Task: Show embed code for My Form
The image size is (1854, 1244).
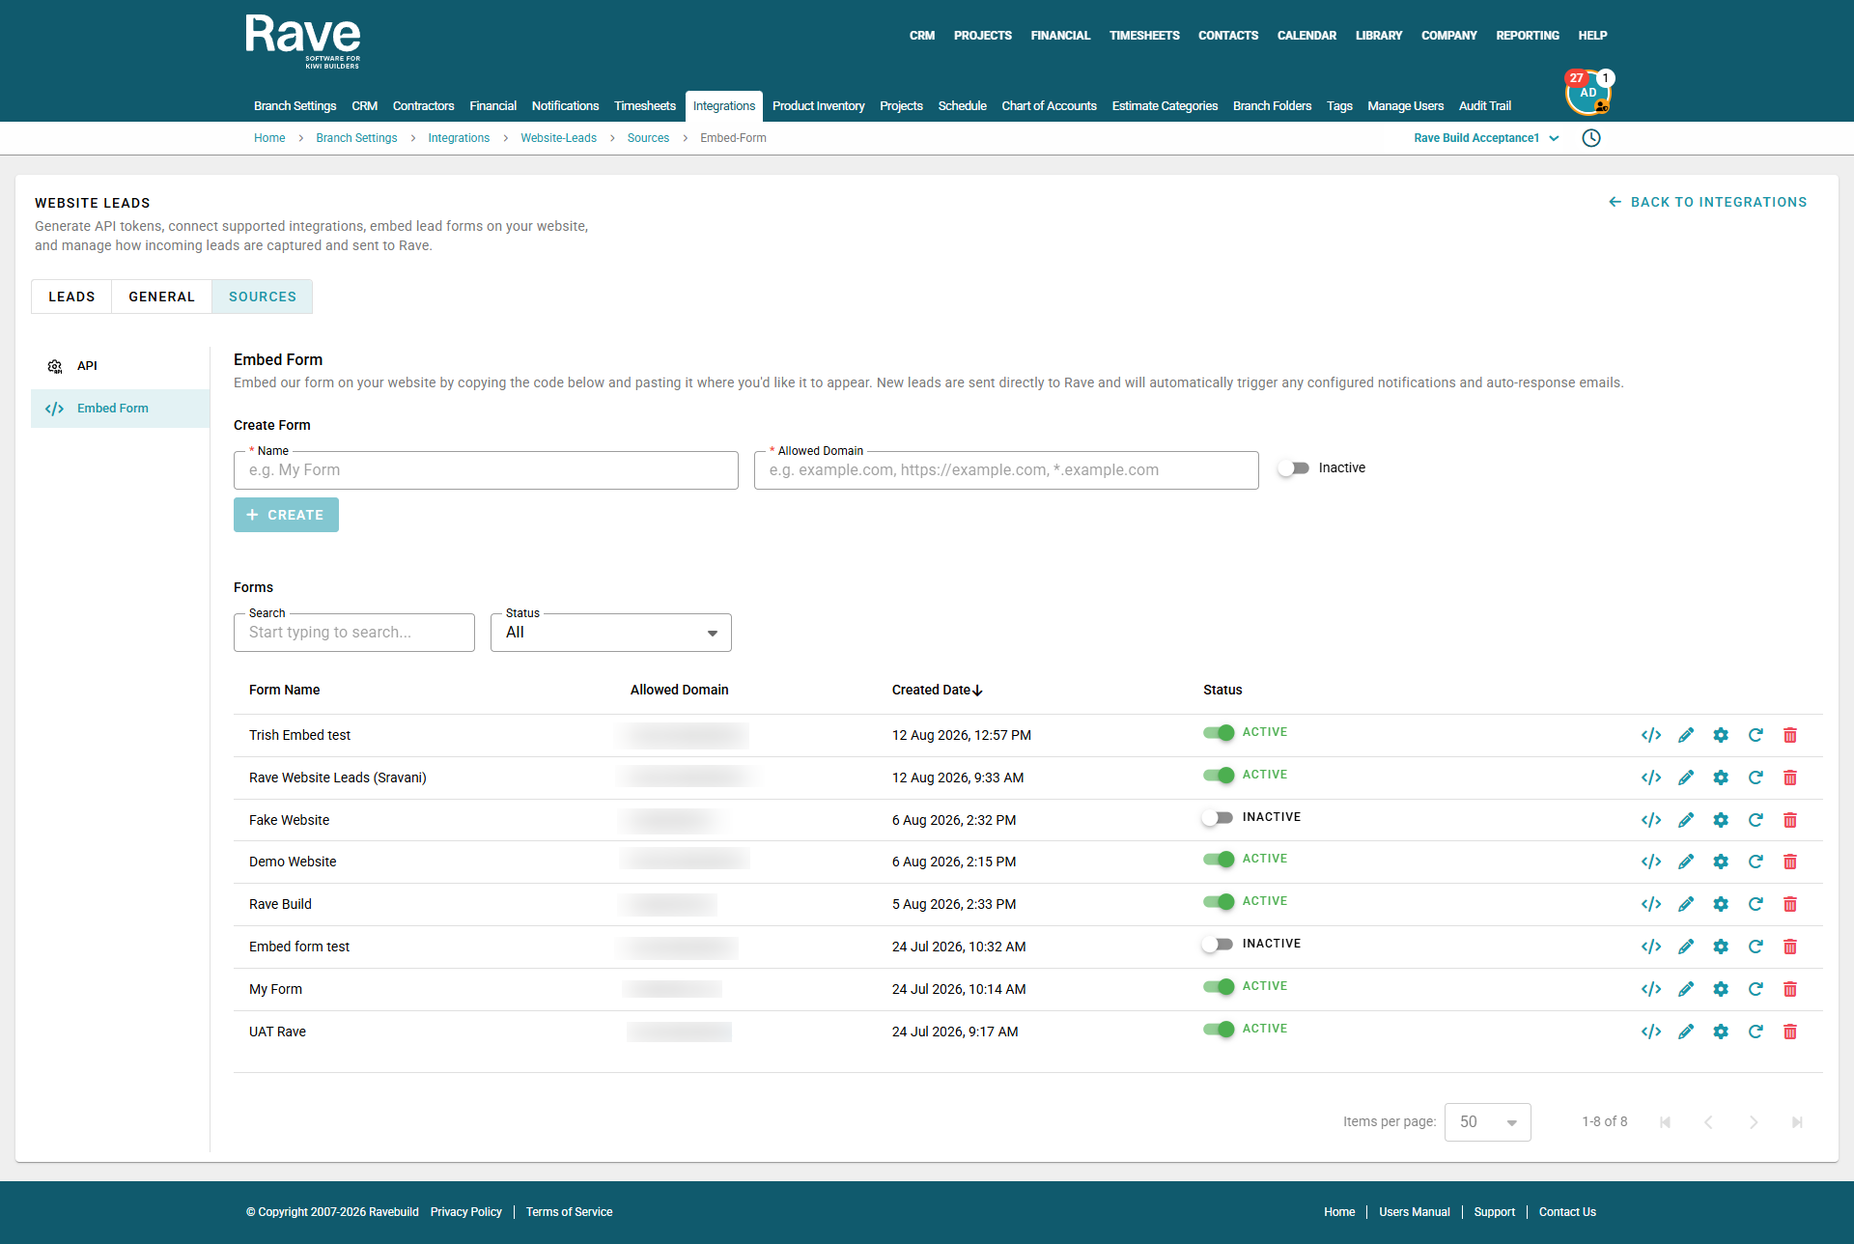Action: [x=1651, y=989]
